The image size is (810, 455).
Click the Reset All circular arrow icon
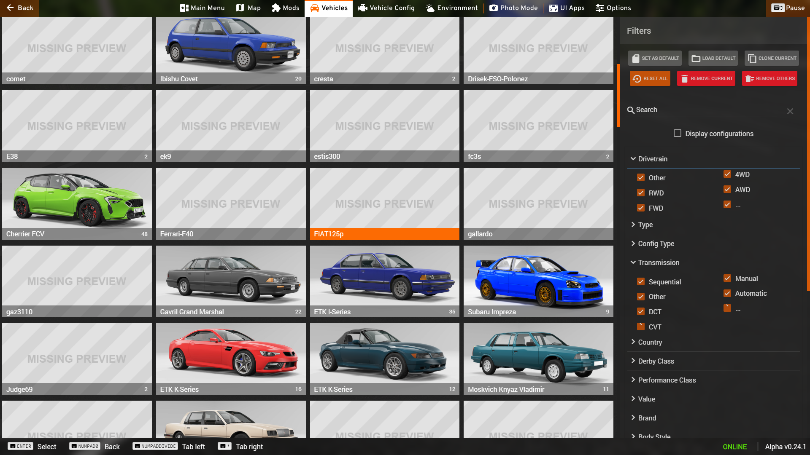pyautogui.click(x=637, y=78)
